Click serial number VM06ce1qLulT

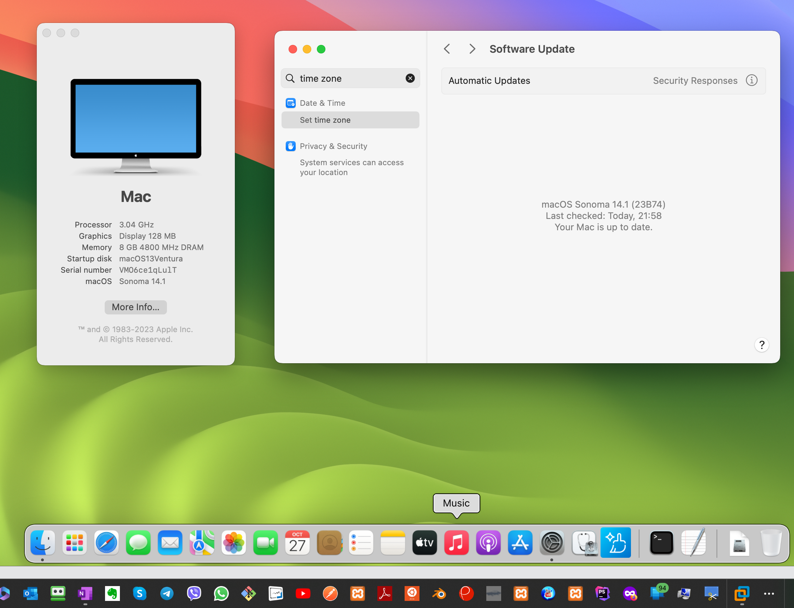[x=148, y=270]
